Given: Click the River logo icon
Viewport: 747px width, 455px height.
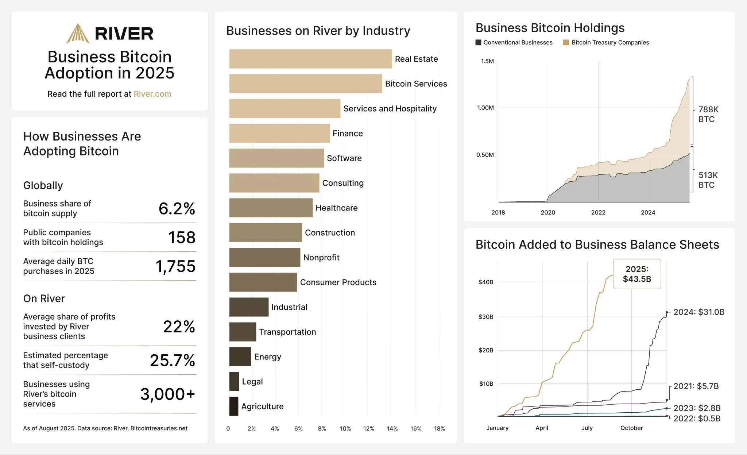Looking at the screenshot, I should click(78, 34).
